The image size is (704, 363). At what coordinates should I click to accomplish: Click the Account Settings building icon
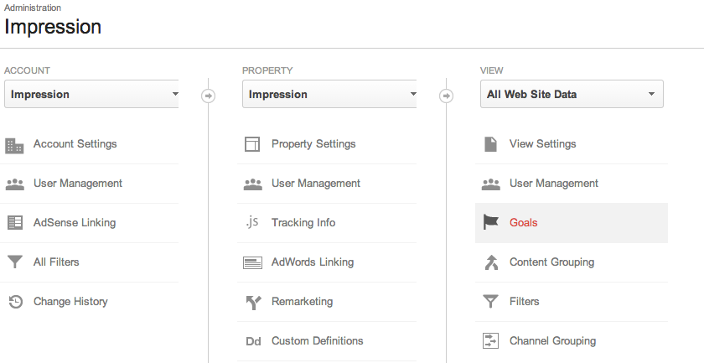pyautogui.click(x=14, y=145)
